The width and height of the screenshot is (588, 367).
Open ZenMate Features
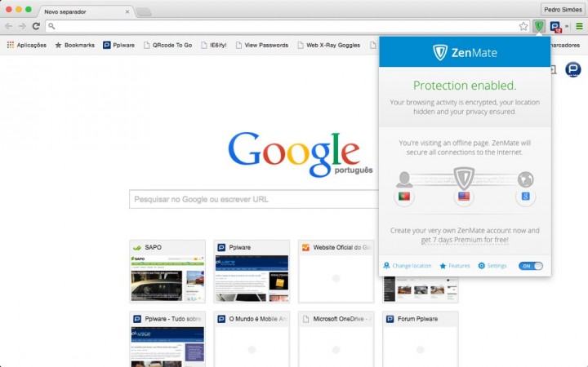pyautogui.click(x=455, y=266)
